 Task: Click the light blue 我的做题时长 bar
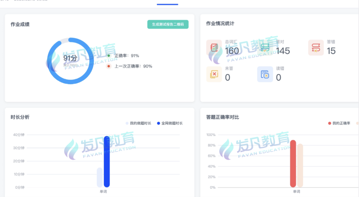point(100,177)
